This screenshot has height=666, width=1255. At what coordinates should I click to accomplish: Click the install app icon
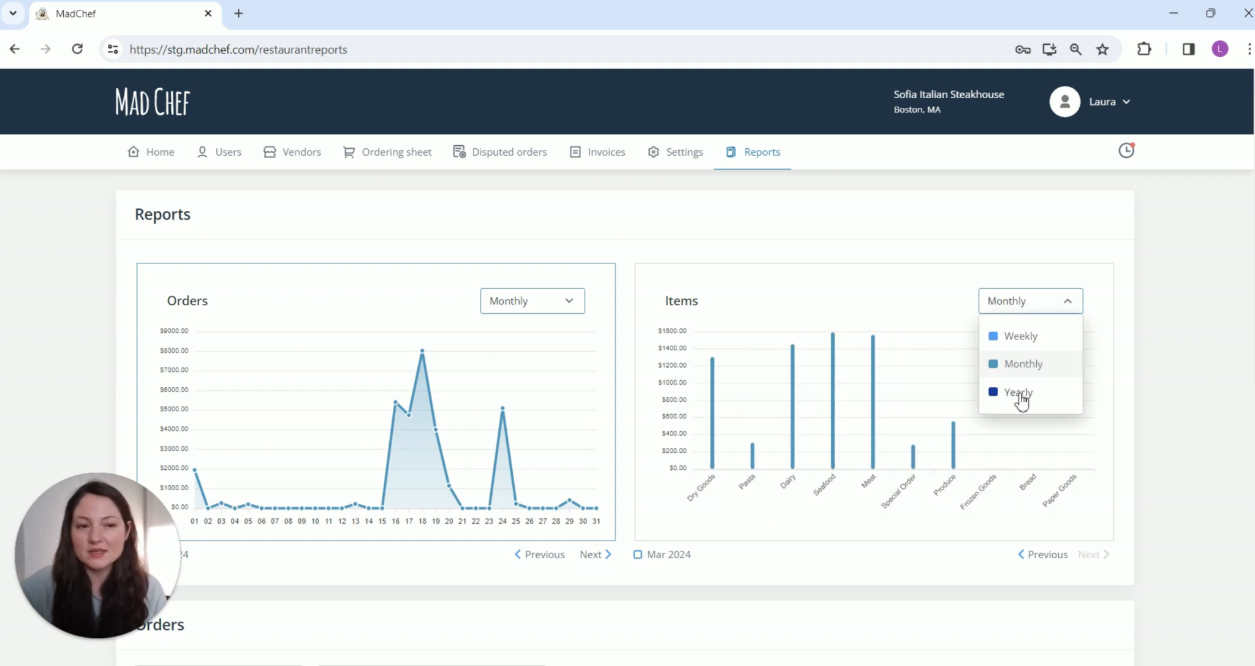click(1049, 50)
